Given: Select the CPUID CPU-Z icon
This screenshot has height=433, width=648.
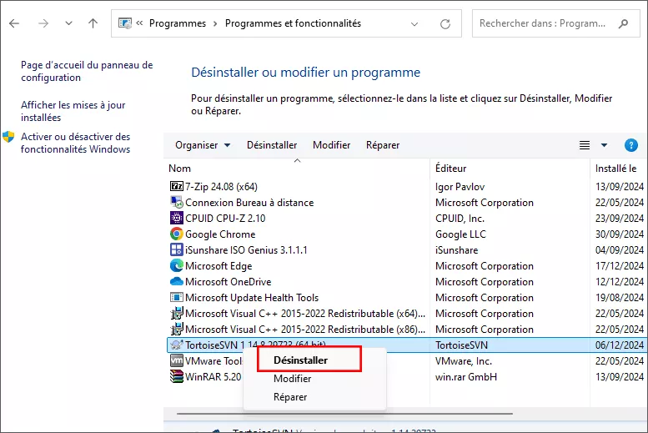Looking at the screenshot, I should coord(177,218).
